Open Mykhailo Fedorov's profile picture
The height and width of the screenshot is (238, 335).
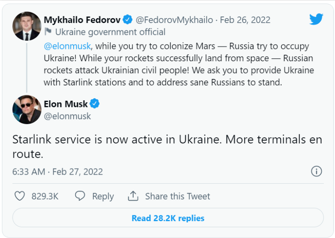pyautogui.click(x=27, y=26)
